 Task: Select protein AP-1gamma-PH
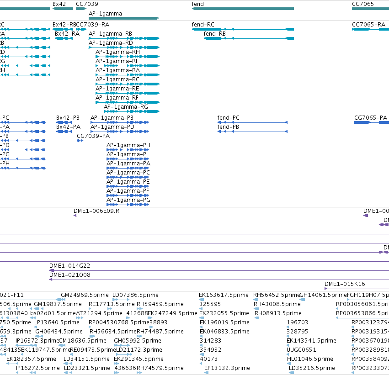pyautogui.click(x=128, y=145)
